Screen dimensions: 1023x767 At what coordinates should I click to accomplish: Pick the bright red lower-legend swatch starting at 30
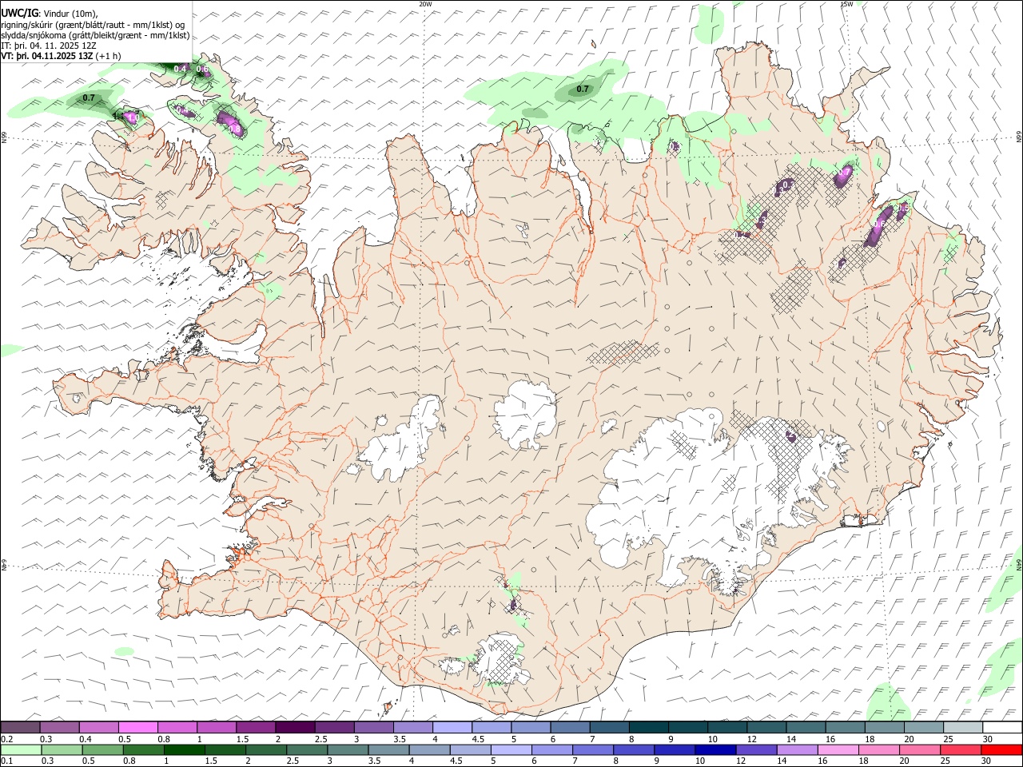pyautogui.click(x=1001, y=750)
